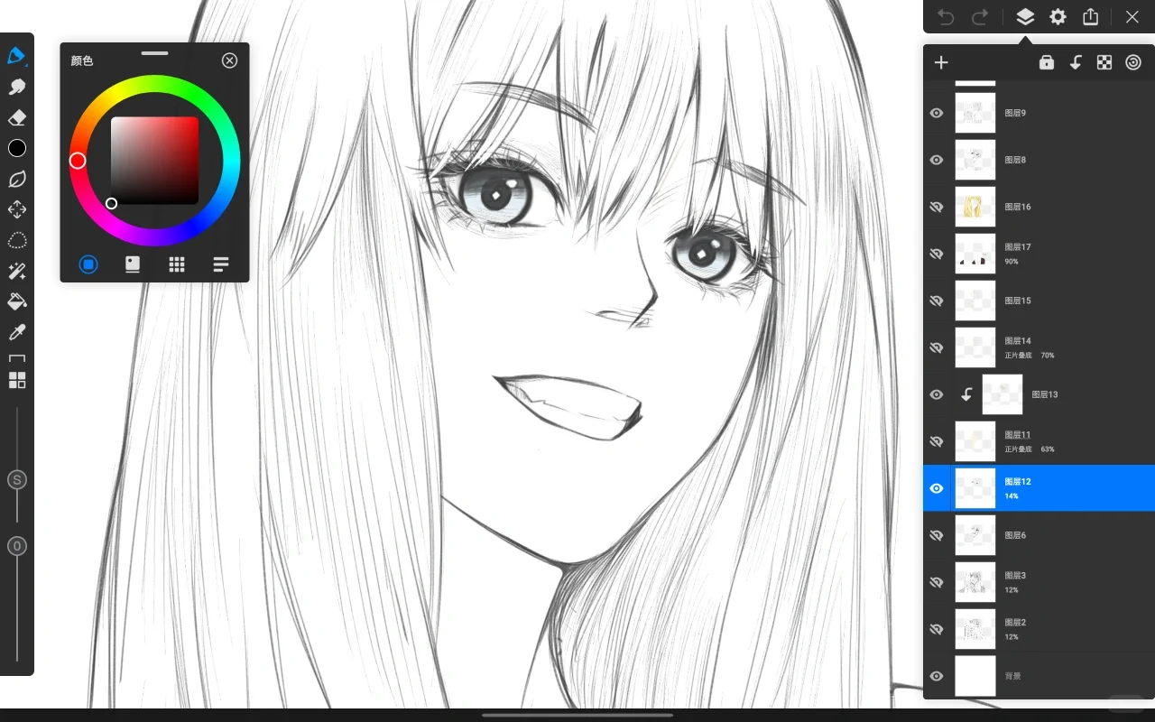This screenshot has width=1155, height=722.
Task: Click the circular mask icon in layers header
Action: (1133, 62)
